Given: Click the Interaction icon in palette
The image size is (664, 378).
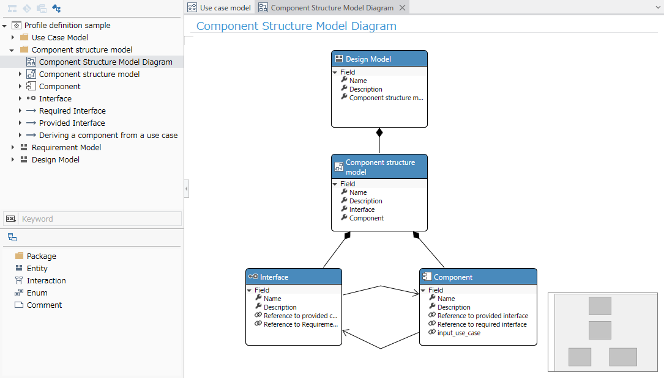Looking at the screenshot, I should pos(19,280).
